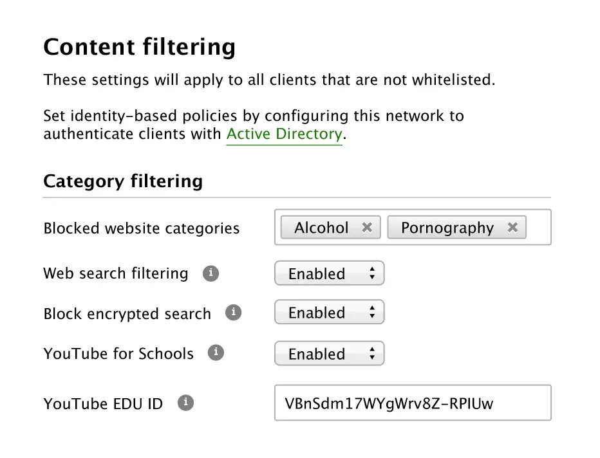Viewport: 600px width, 458px height.
Task: Open the Block encrypted search dropdown
Action: [x=329, y=313]
